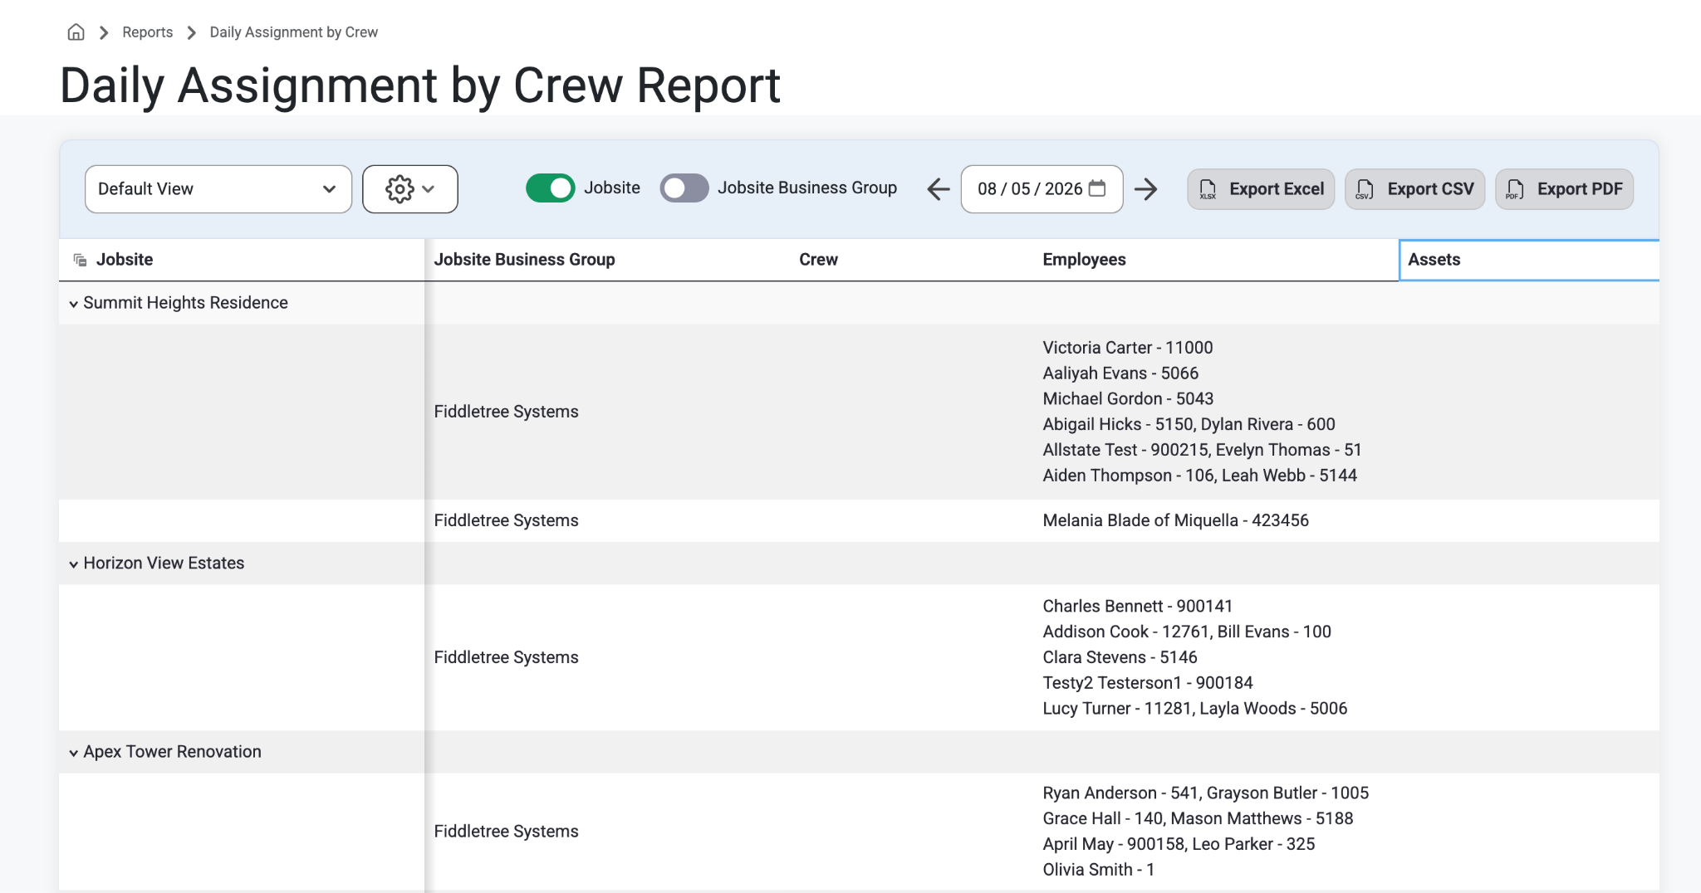This screenshot has width=1701, height=893.
Task: Go to previous day with left arrow
Action: pos(939,189)
